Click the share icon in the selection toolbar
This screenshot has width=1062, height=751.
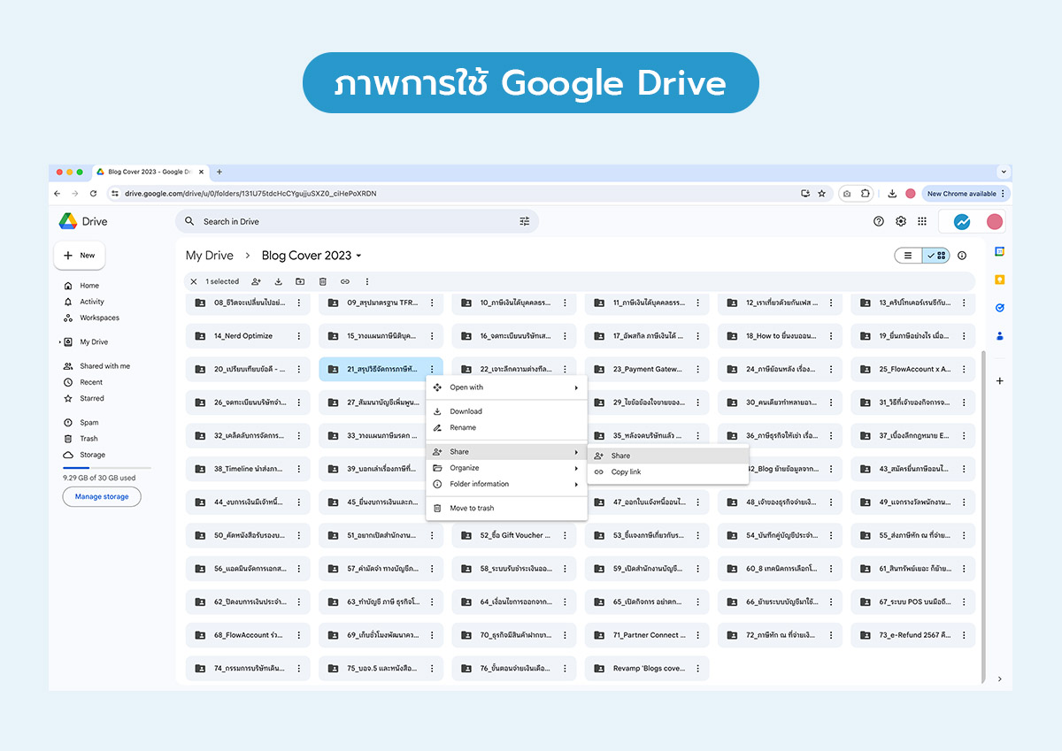pos(256,282)
